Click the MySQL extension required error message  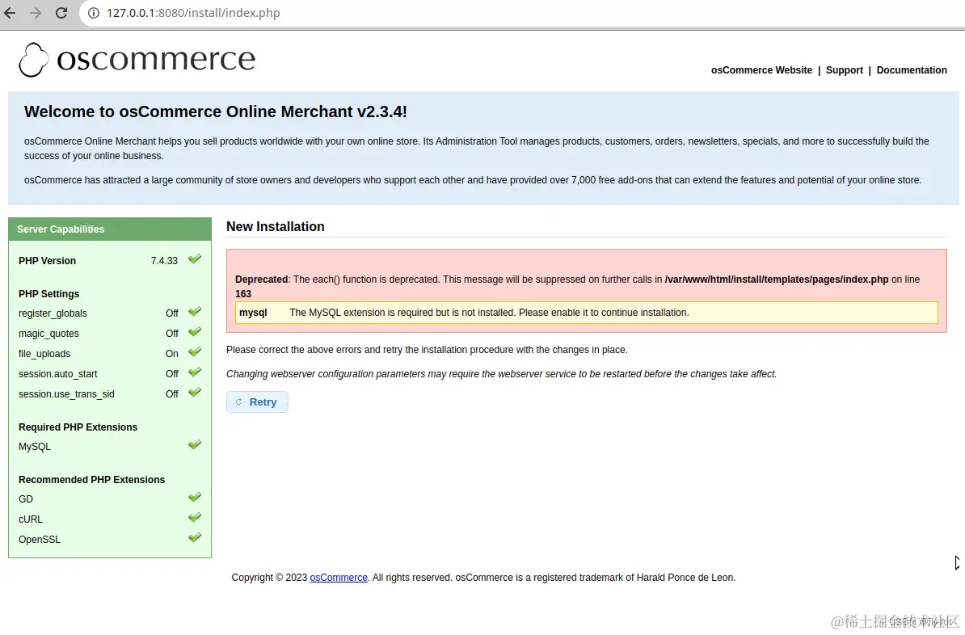point(489,313)
